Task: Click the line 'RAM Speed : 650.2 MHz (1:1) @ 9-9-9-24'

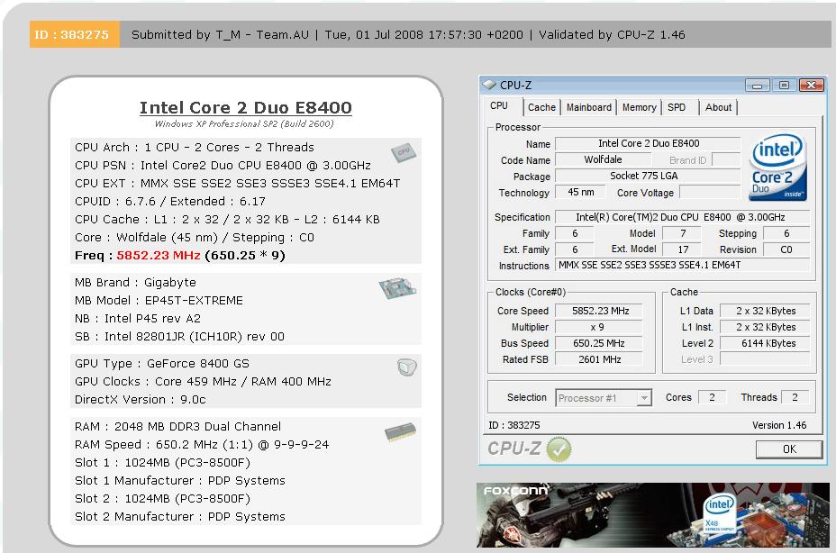Action: click(202, 444)
